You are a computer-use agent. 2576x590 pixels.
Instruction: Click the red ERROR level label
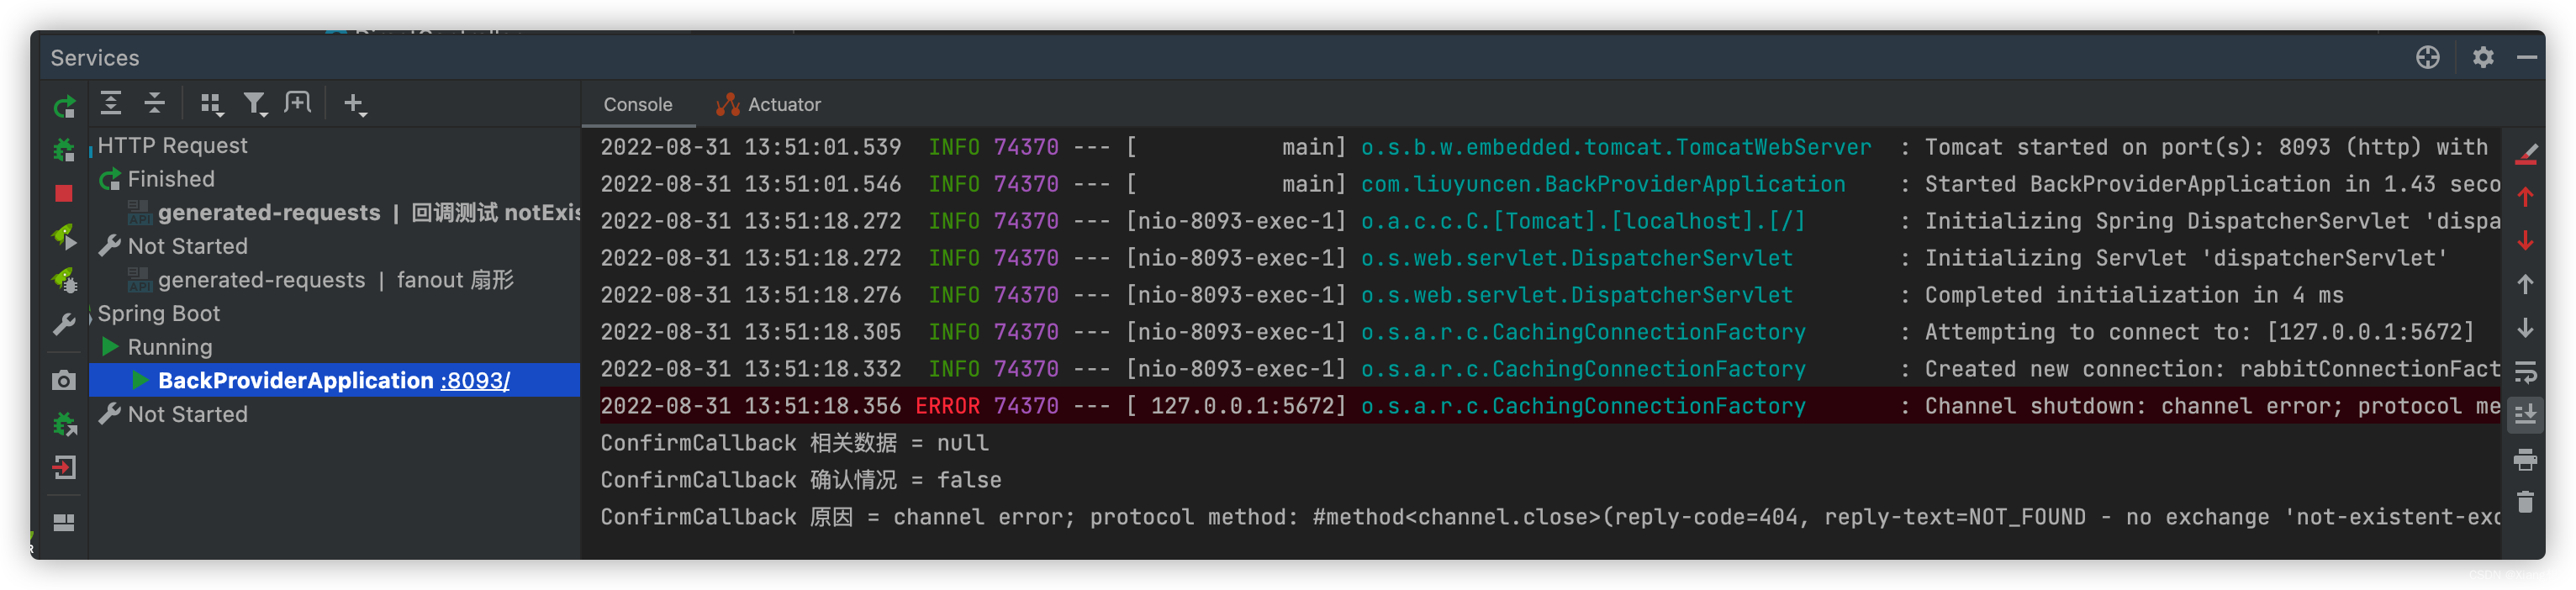pyautogui.click(x=947, y=407)
